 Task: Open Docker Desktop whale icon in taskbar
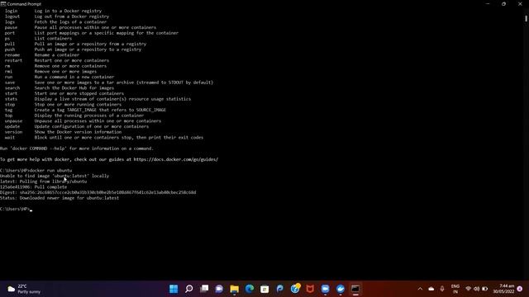point(341,289)
